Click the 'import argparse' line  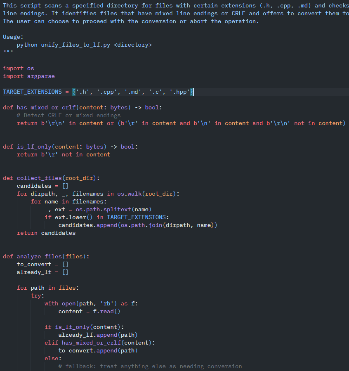29,76
